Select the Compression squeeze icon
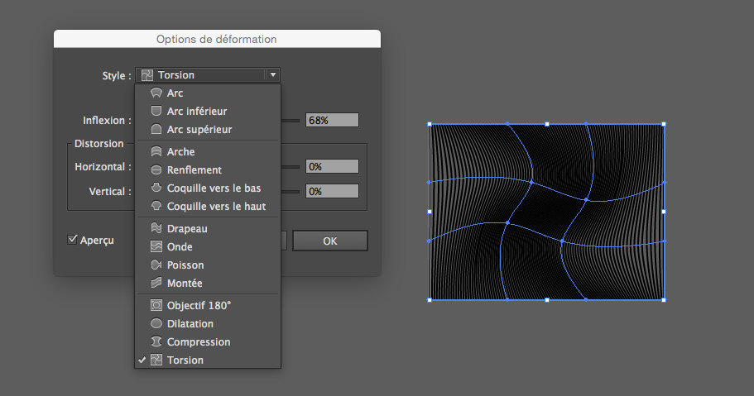 [x=156, y=342]
